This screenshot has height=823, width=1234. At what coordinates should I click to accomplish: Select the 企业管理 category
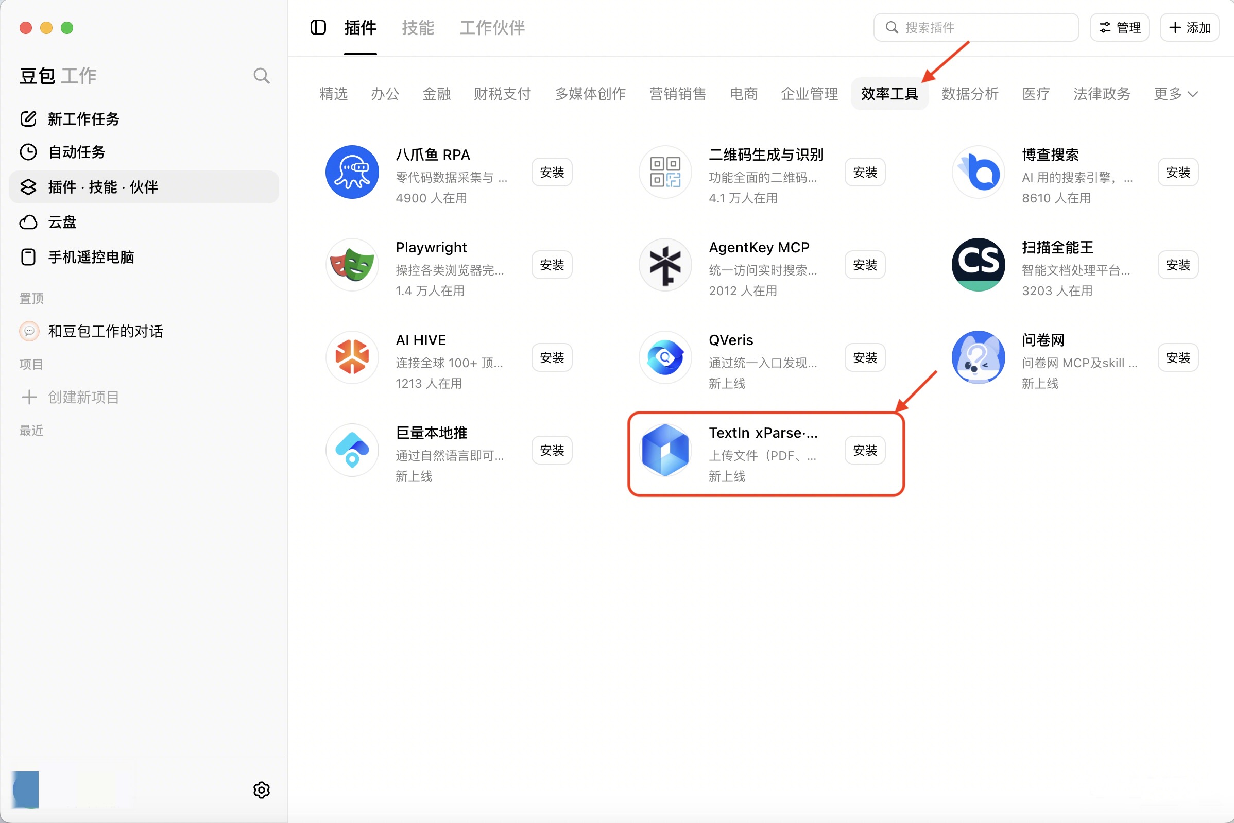(810, 94)
